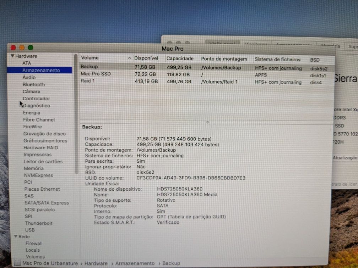Click the sidebar vertical scrollbar
This screenshot has width=358, height=268.
point(76,114)
